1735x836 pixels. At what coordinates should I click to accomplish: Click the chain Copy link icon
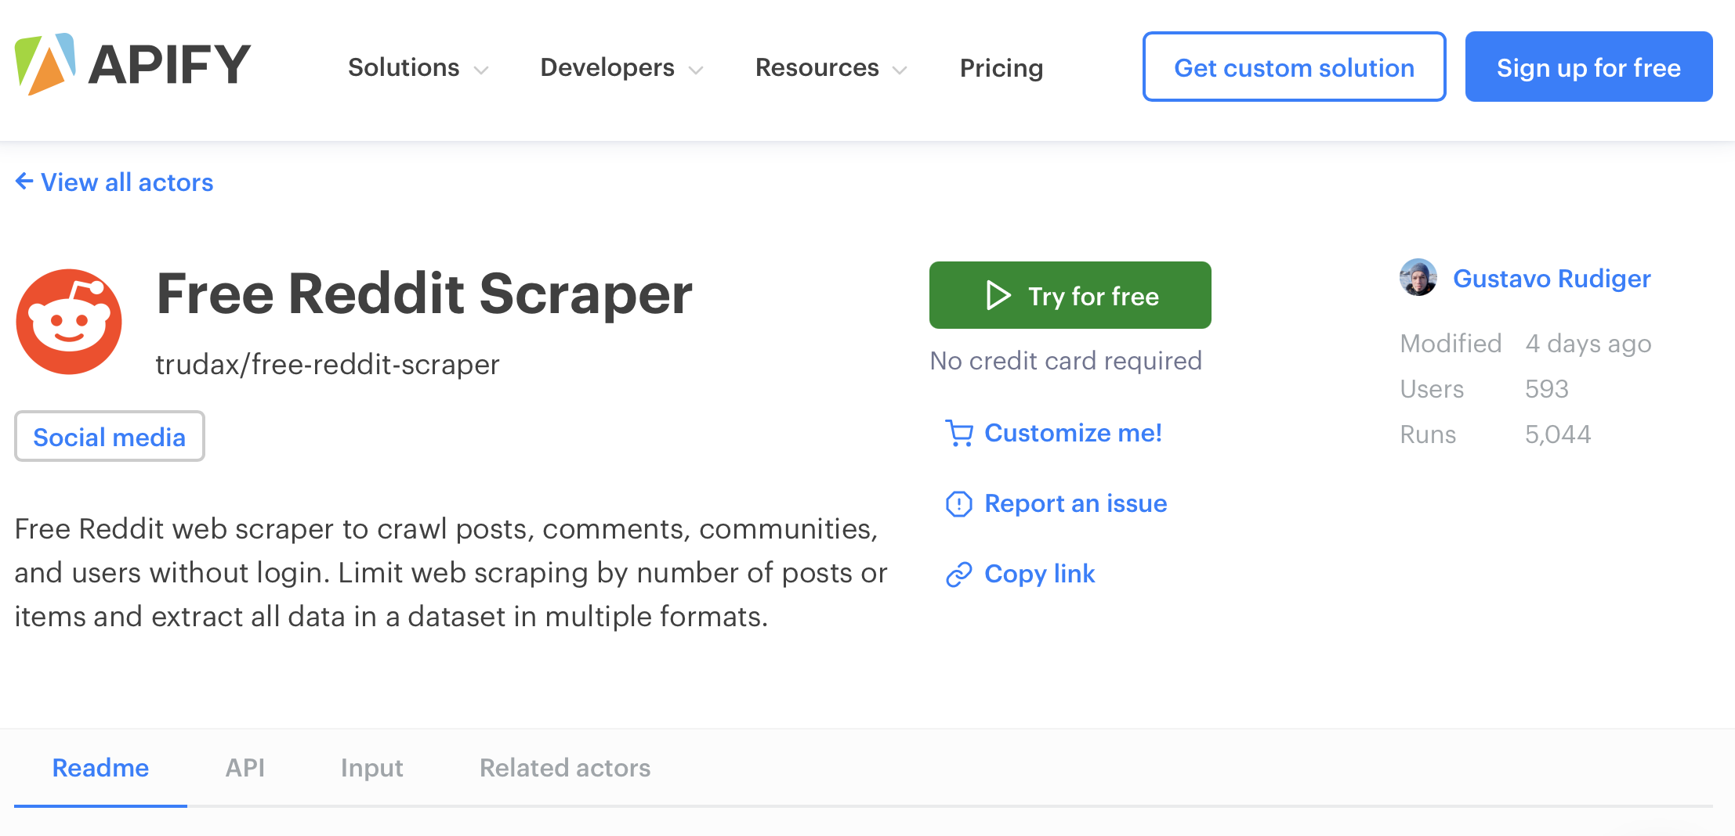point(959,574)
